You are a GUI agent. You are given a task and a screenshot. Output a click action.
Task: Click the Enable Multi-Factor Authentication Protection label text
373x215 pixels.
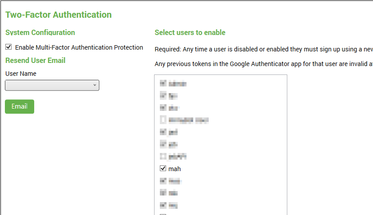79,47
